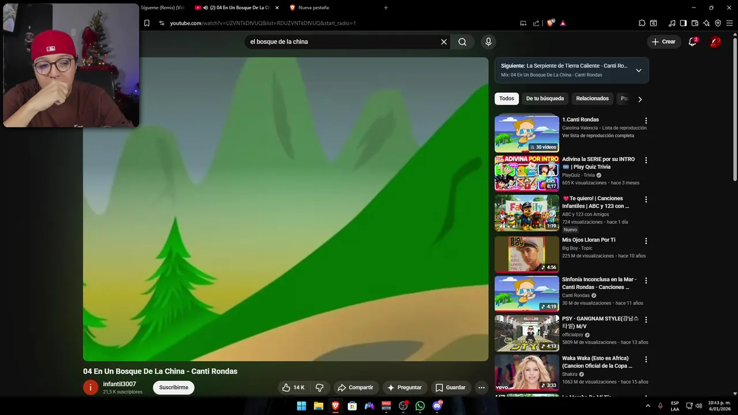The image size is (738, 415).
Task: Open the infantil3007 channel name
Action: (x=119, y=384)
